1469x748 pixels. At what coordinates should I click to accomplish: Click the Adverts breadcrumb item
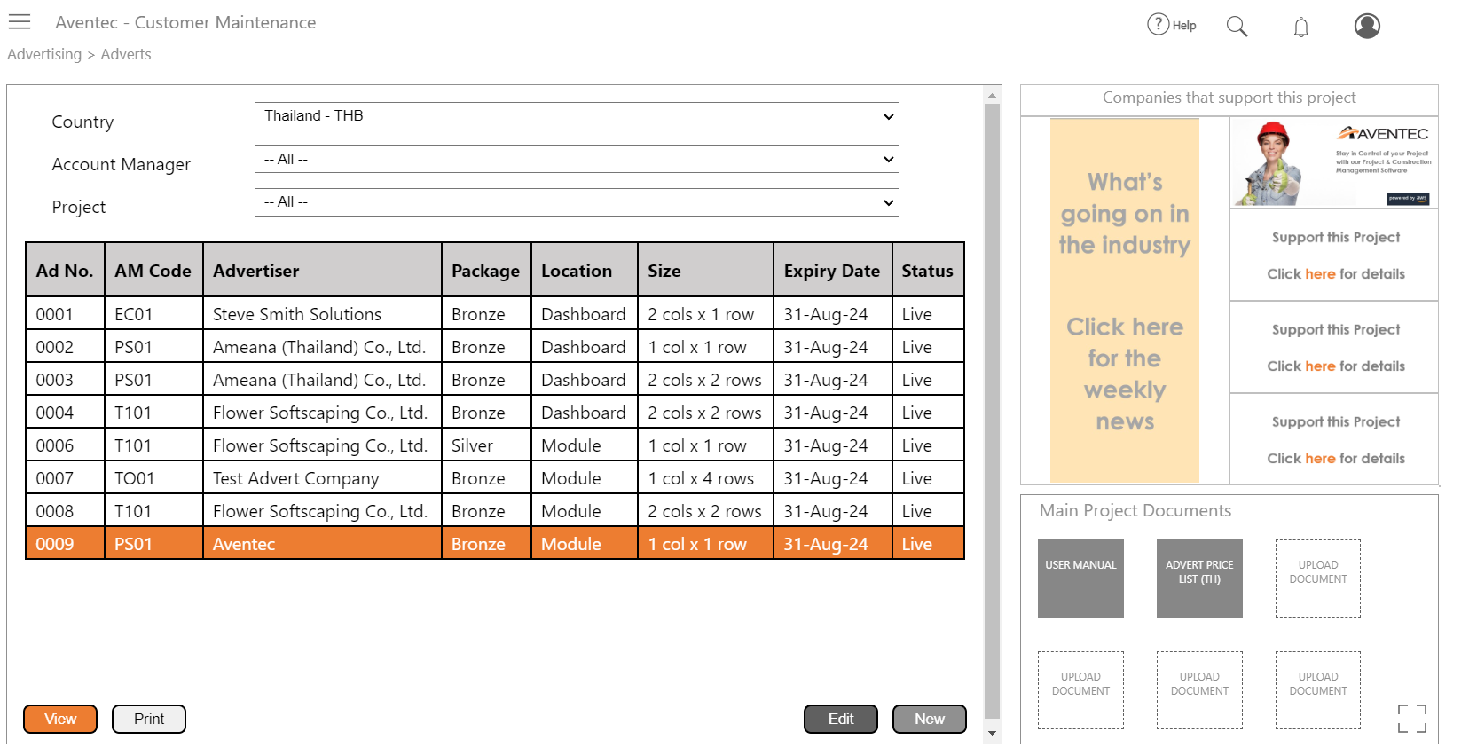tap(126, 54)
